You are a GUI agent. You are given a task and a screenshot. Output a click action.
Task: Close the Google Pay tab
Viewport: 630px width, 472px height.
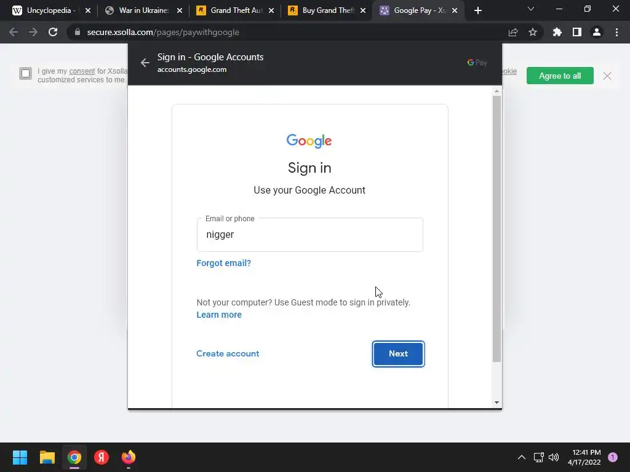pos(455,10)
